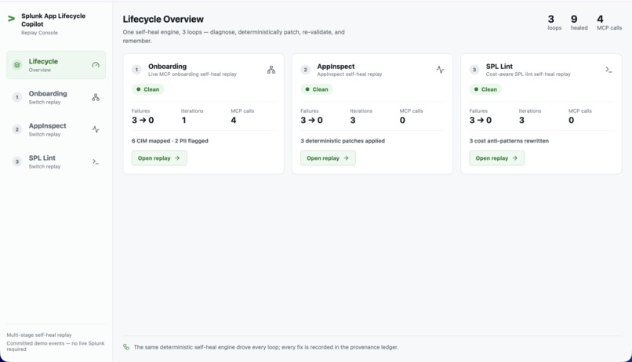Click the provenance ledger footer sentence
This screenshot has height=362, width=632.
[266, 346]
